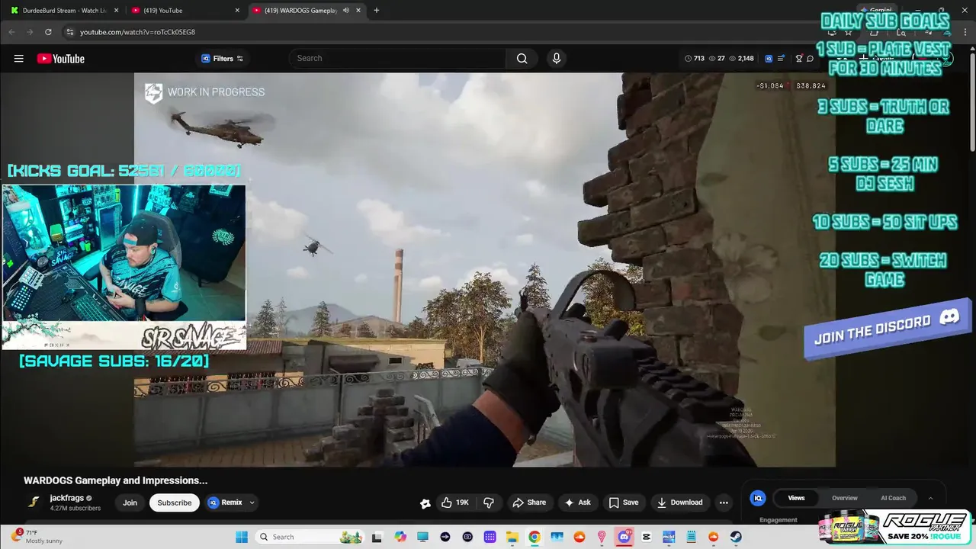Viewport: 976px width, 549px height.
Task: Select the Overview tab in vidIQ panel
Action: (x=844, y=498)
